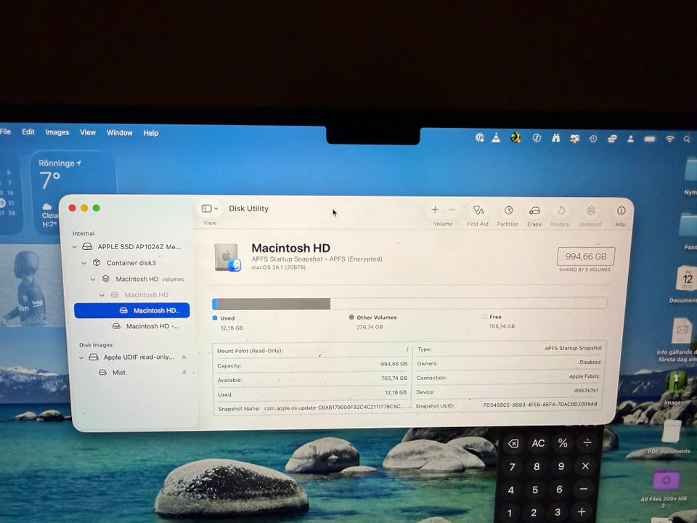This screenshot has height=523, width=697.
Task: Click the calculator minus key
Action: [x=584, y=489]
